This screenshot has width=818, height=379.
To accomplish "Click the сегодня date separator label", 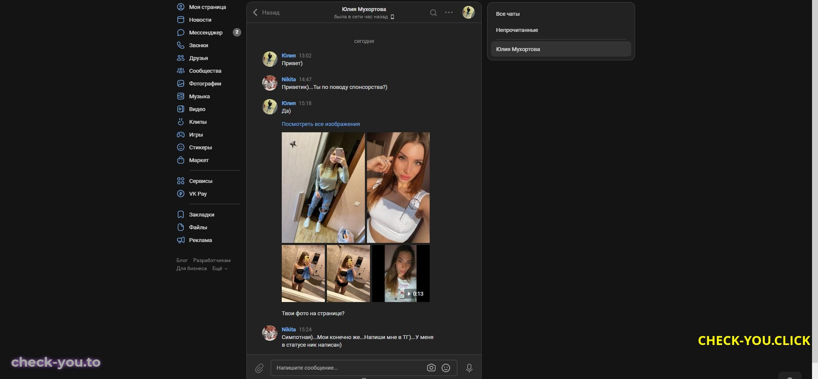I will pyautogui.click(x=364, y=41).
